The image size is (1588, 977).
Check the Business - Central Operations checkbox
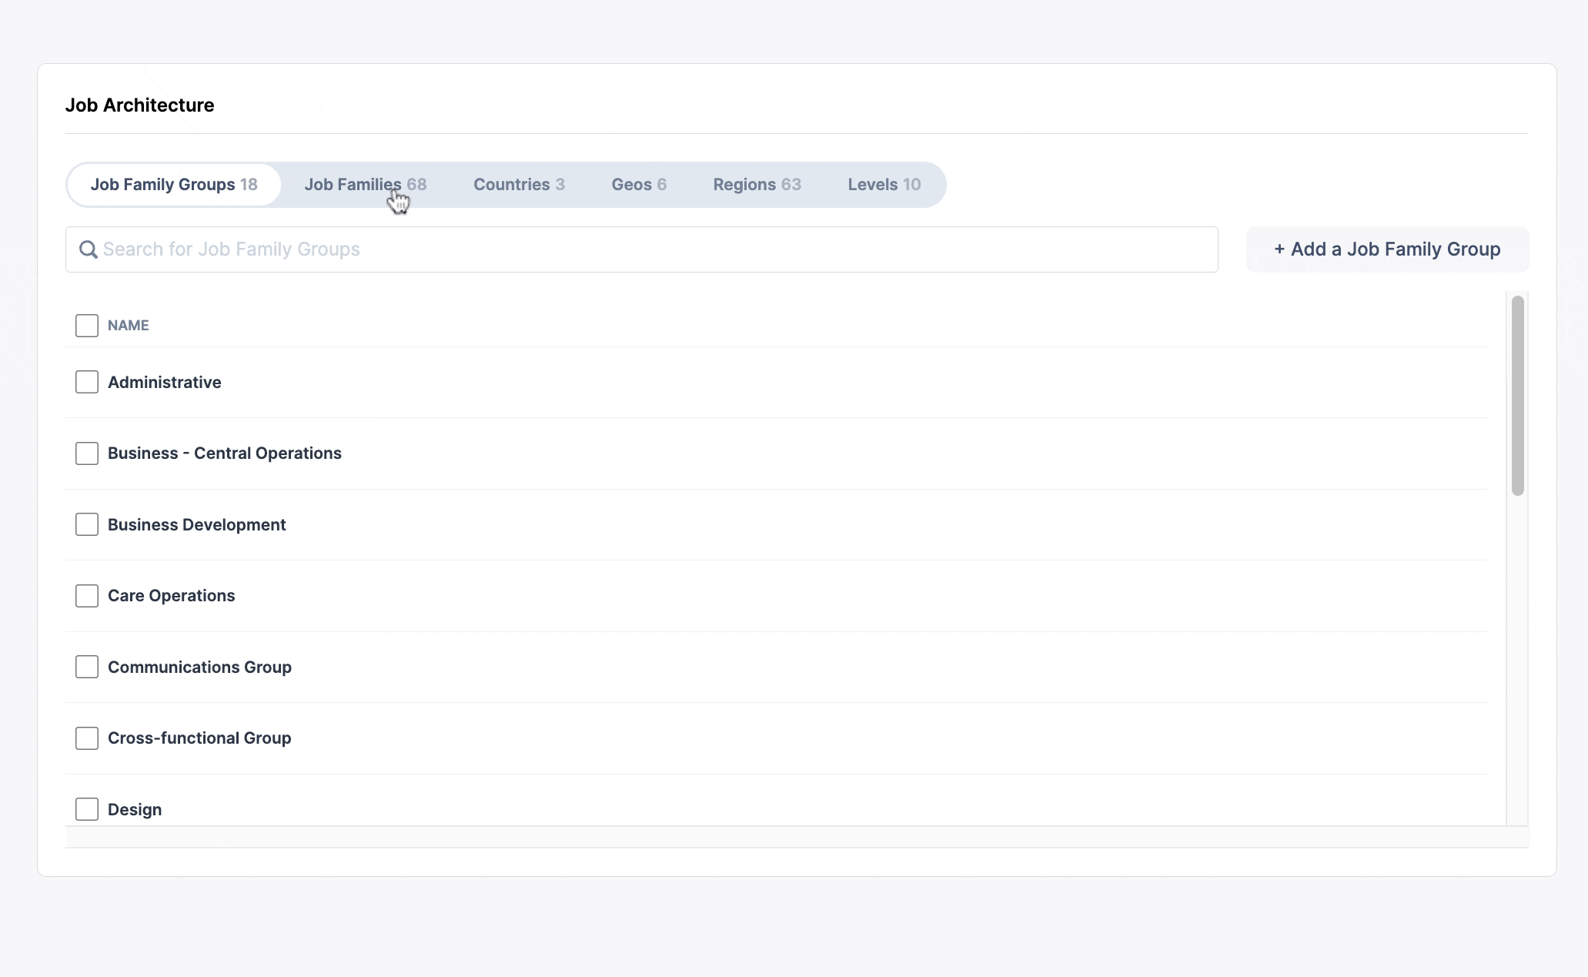87,453
